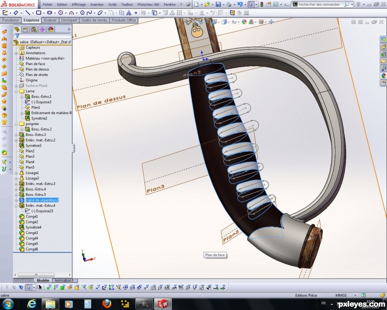Viewport: 387px width, 310px height.
Task: Select the Arc sketch tool
Action: click(72, 13)
